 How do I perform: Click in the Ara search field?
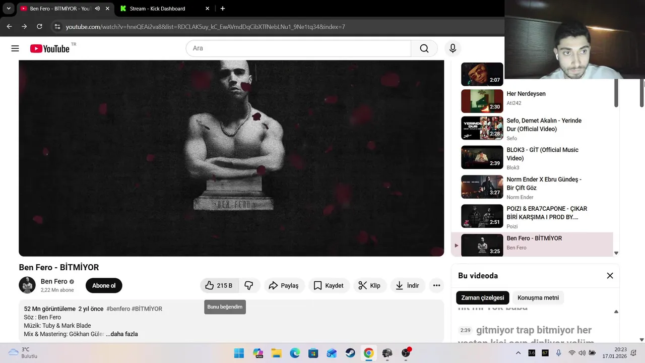click(298, 48)
